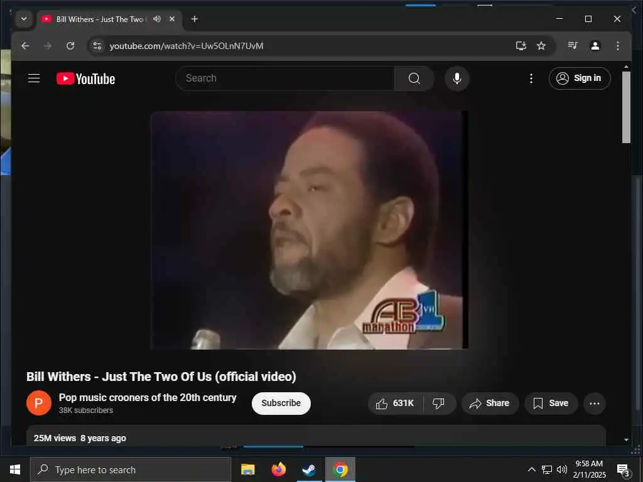Open Chrome's three-dot customize menu
Image resolution: width=643 pixels, height=482 pixels.
pos(618,46)
